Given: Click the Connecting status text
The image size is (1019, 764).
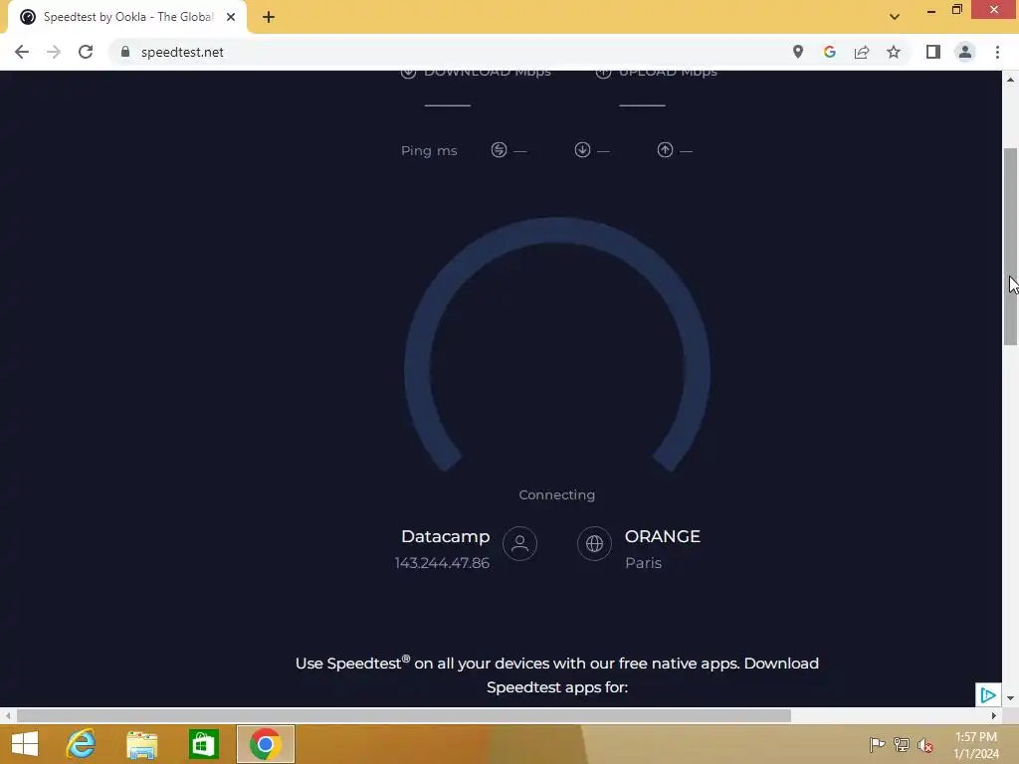Looking at the screenshot, I should coord(557,495).
